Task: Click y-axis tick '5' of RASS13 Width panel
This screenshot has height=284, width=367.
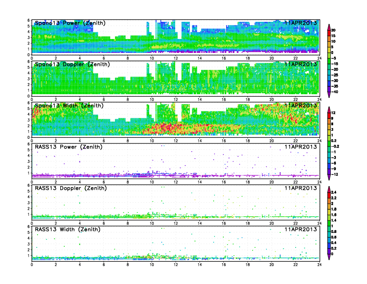Action: (x=29, y=232)
